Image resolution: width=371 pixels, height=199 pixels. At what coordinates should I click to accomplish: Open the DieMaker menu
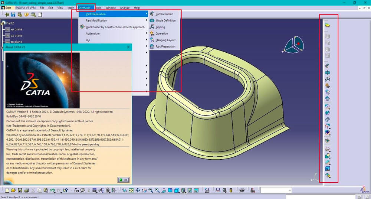84,8
